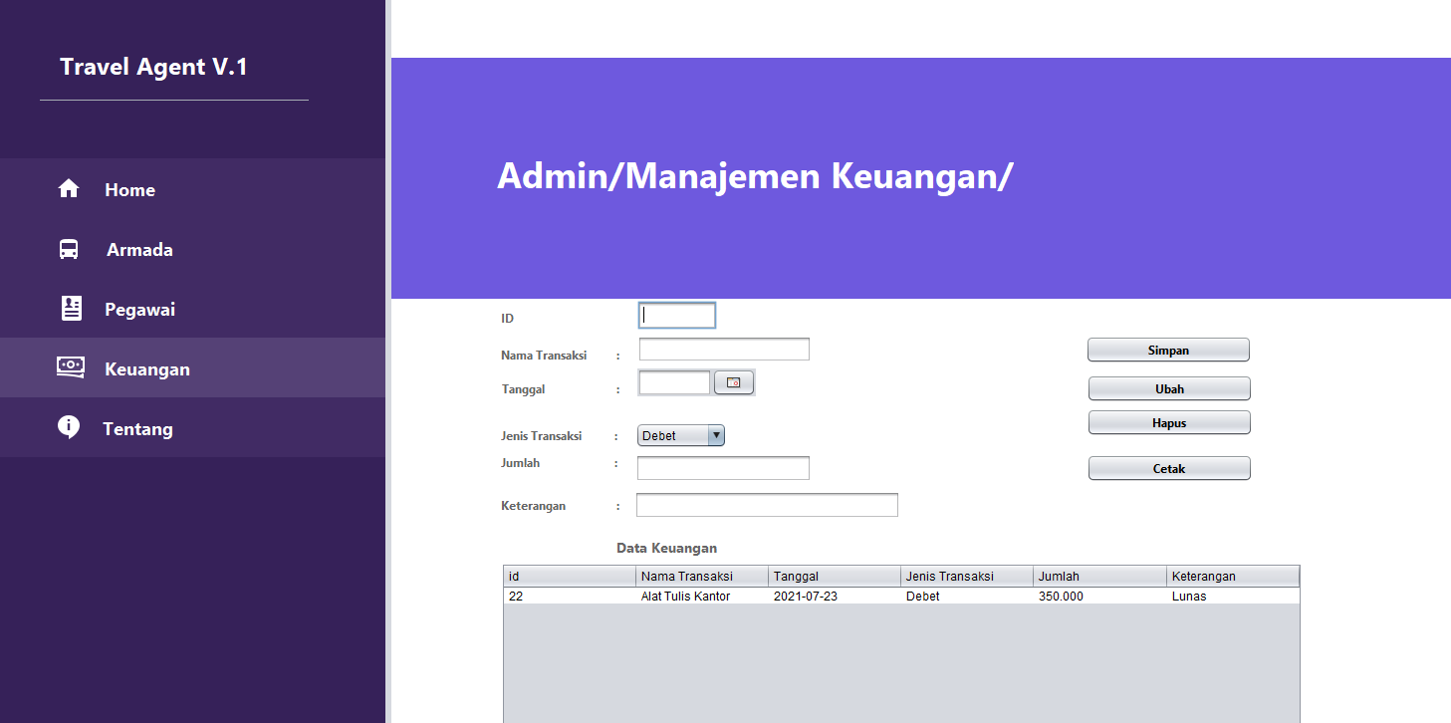Select the Lunas table cell
Screen dimensions: 1451x723
1233,596
